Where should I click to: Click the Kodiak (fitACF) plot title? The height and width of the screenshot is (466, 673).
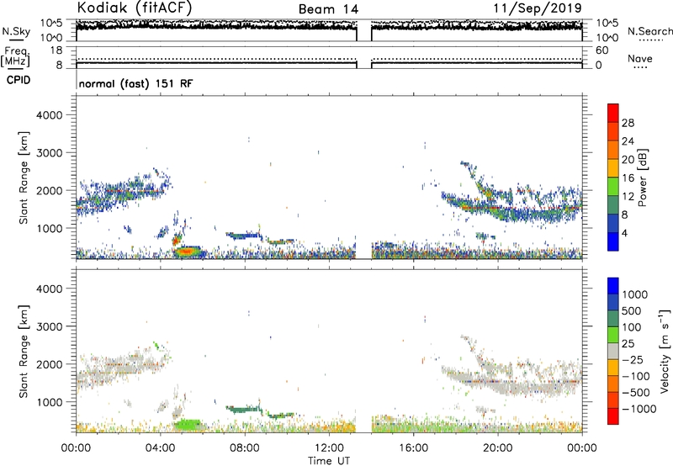(x=134, y=8)
